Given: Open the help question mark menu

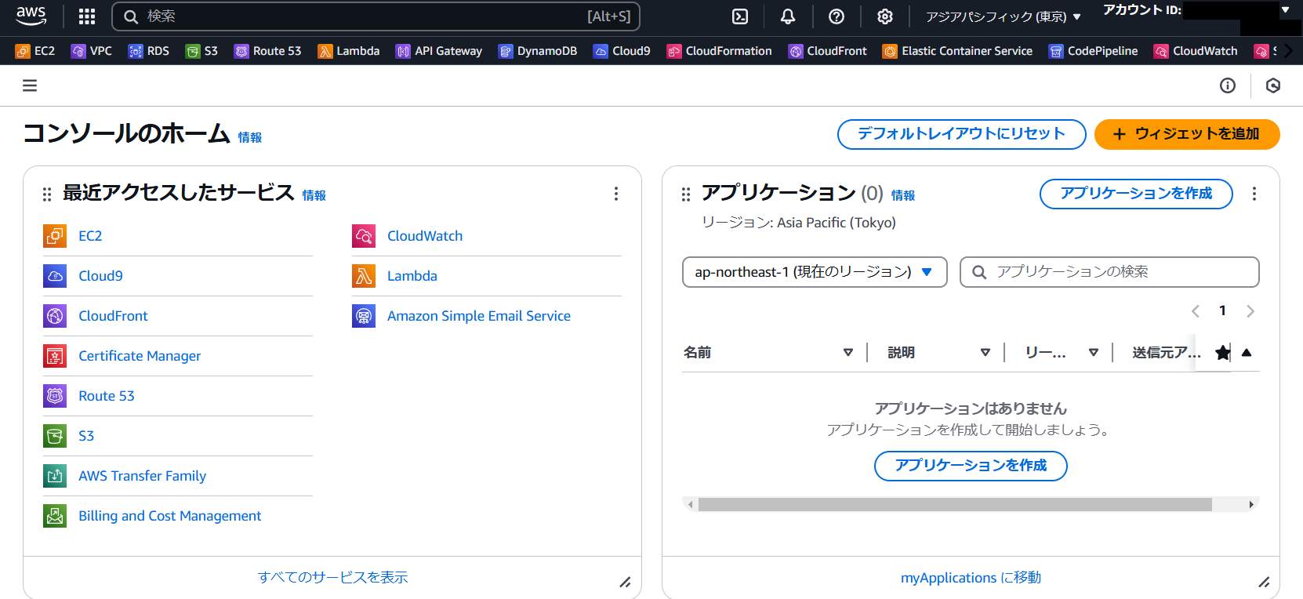Looking at the screenshot, I should pyautogui.click(x=837, y=16).
